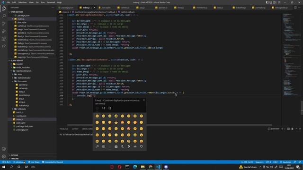The height and width of the screenshot is (170, 303).
Task: Collapse the SlashCommands folder
Action: pos(24,71)
